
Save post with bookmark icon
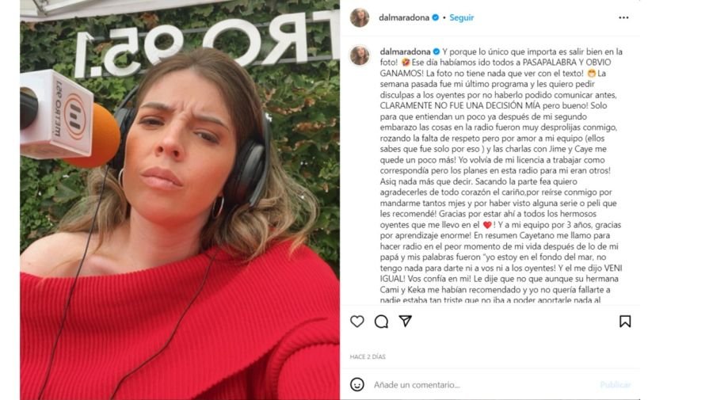tap(625, 322)
